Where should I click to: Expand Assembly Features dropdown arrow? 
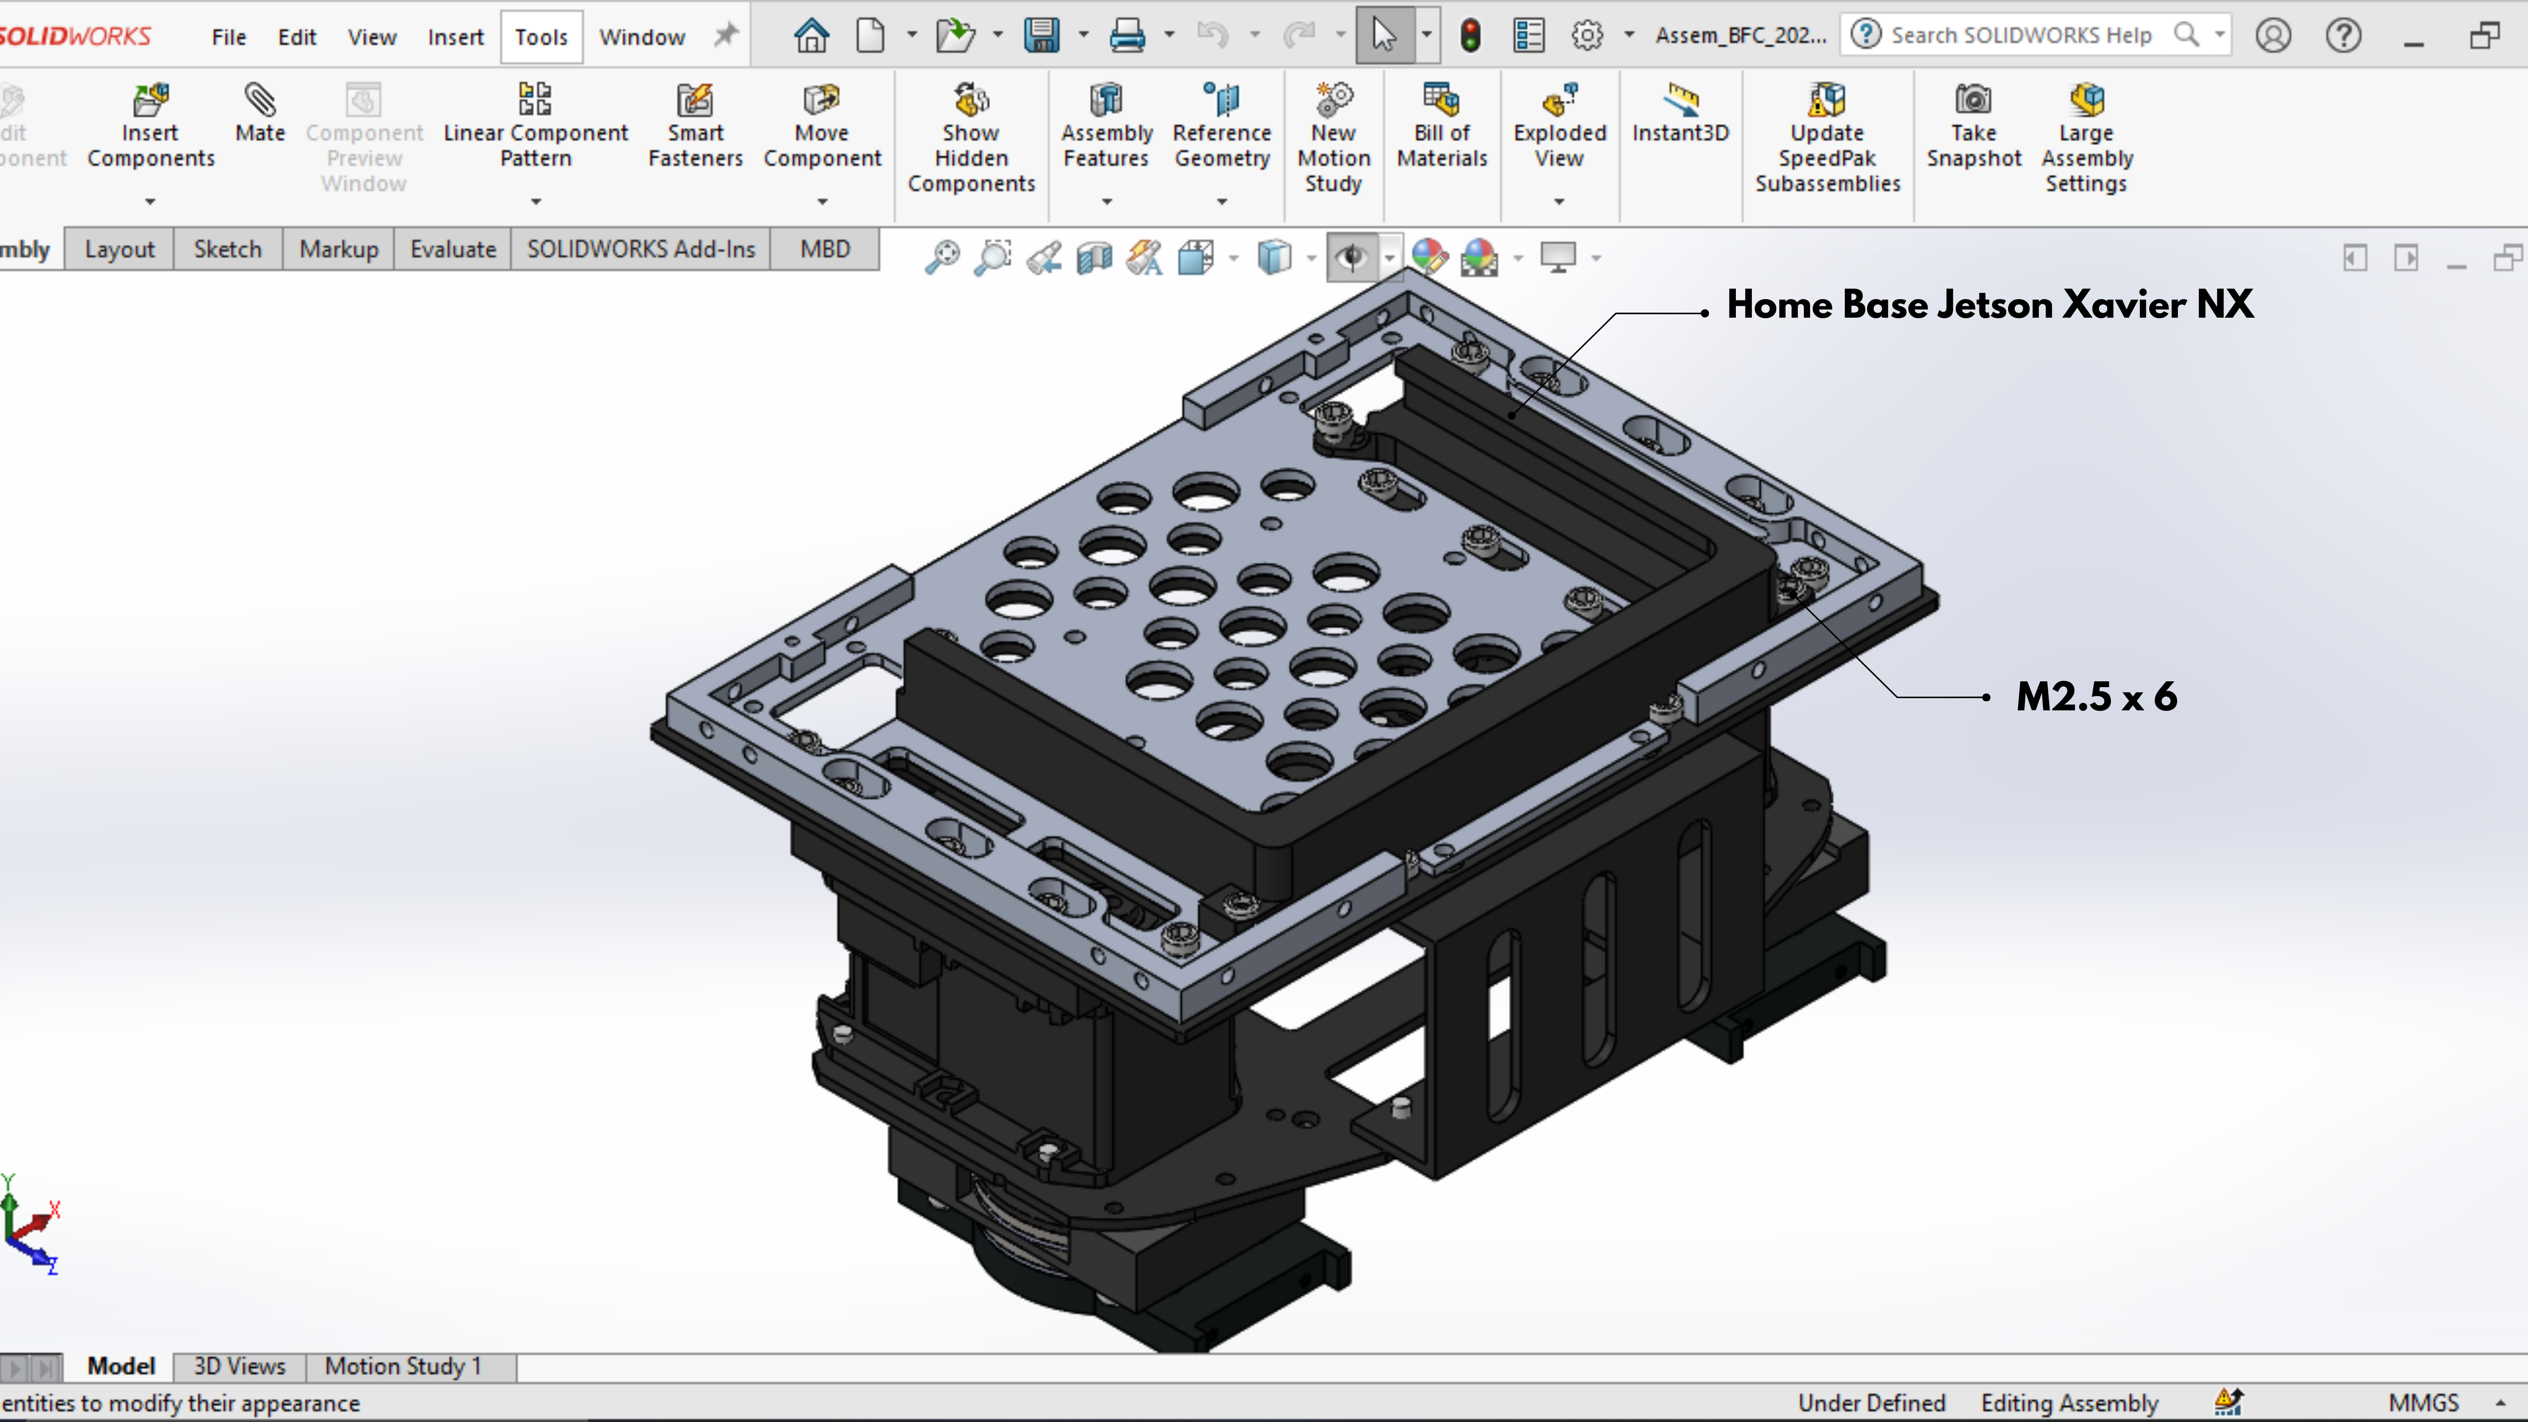click(x=1107, y=202)
